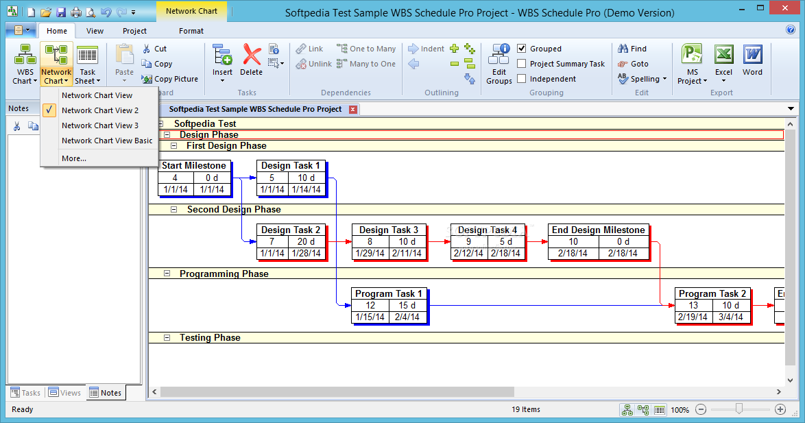Click the horizontal scrollbar thumb
This screenshot has height=423, width=805.
(337, 391)
